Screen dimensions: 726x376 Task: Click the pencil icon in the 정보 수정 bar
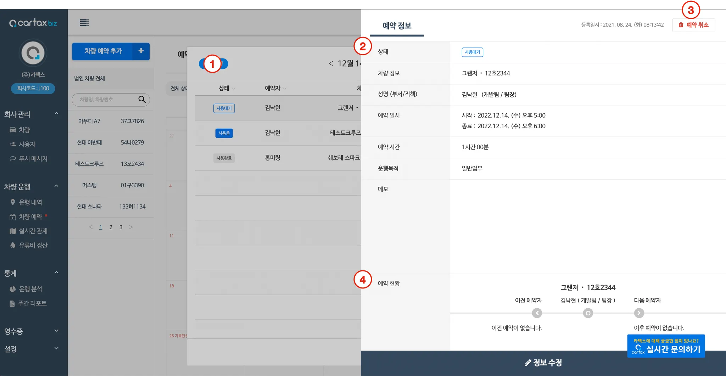tap(528, 363)
